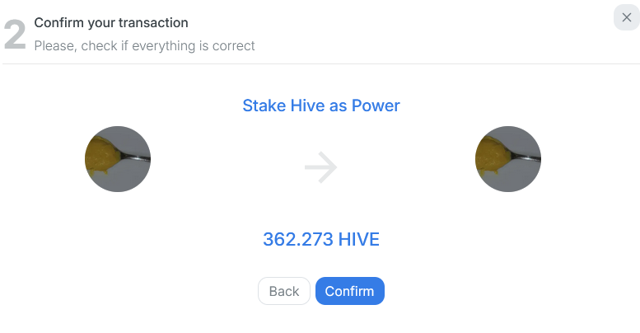Dismiss the dialog using the X icon
The width and height of the screenshot is (640, 333).
[626, 17]
